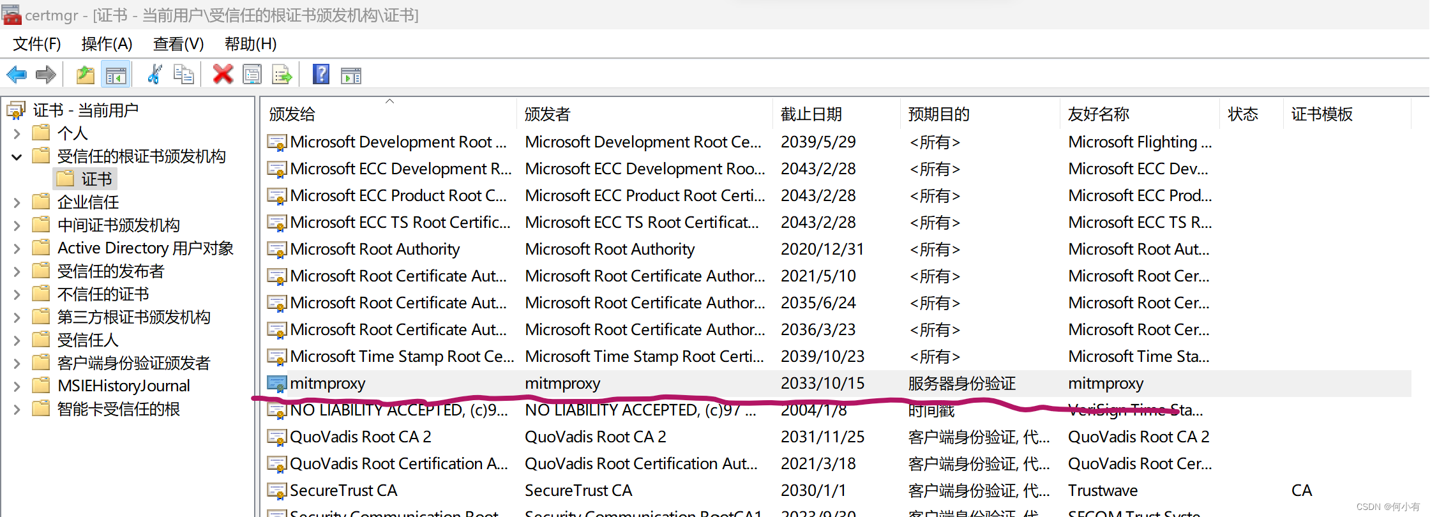This screenshot has height=517, width=1430.
Task: Toggle the Show/Hide Action Pane icon
Action: click(351, 75)
